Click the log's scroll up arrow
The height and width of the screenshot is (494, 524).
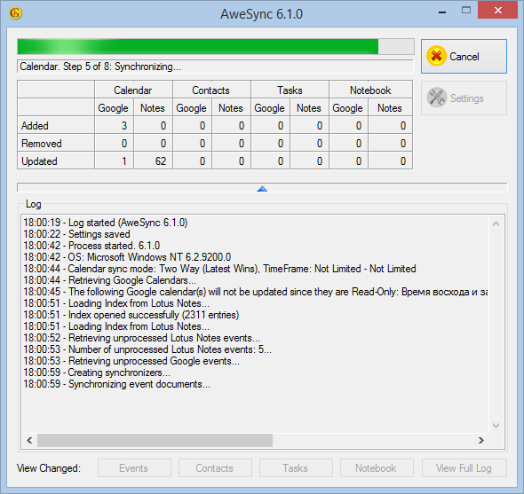pyautogui.click(x=496, y=224)
